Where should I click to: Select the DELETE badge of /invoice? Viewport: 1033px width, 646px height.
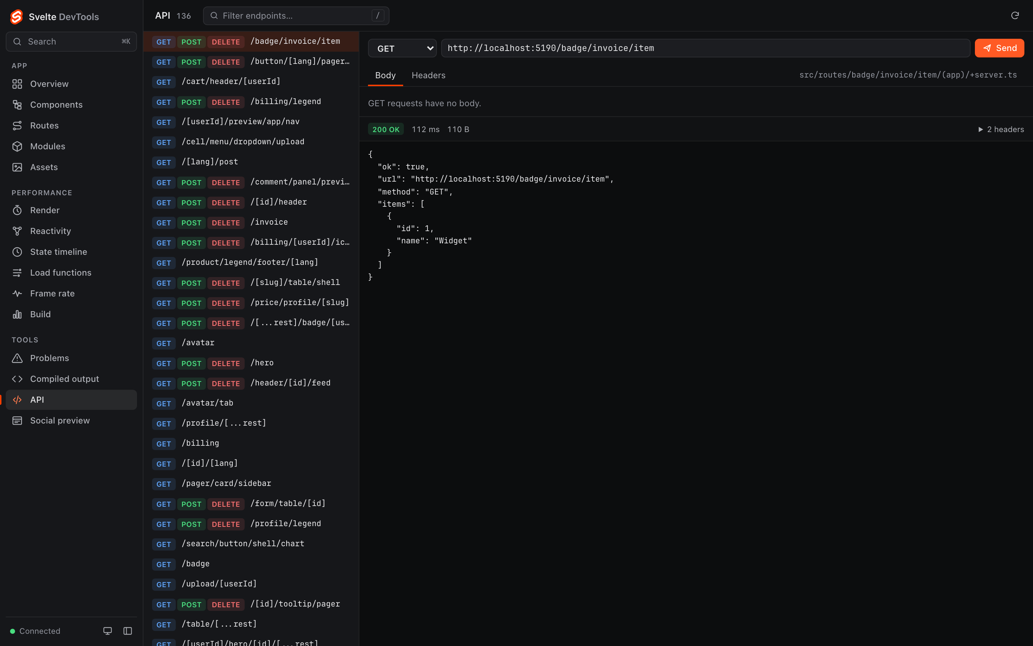point(226,223)
